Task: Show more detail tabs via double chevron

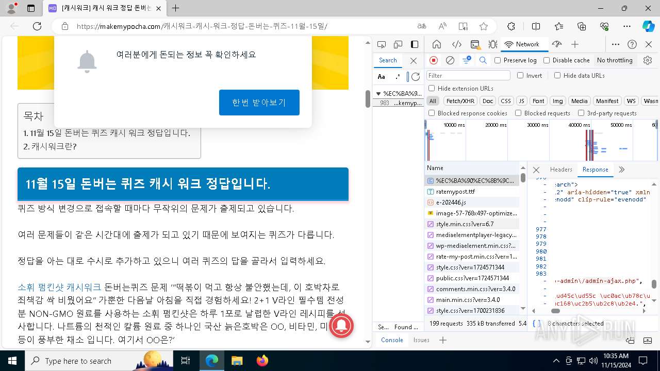Action: [x=621, y=170]
